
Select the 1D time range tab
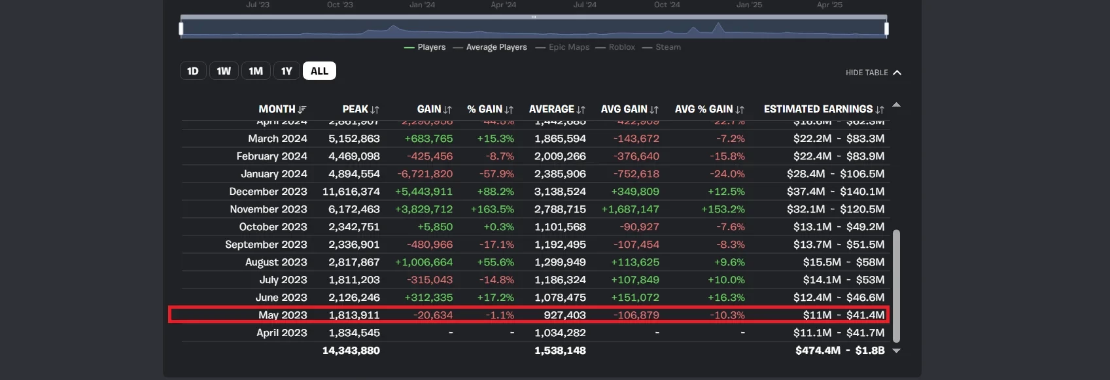click(193, 71)
